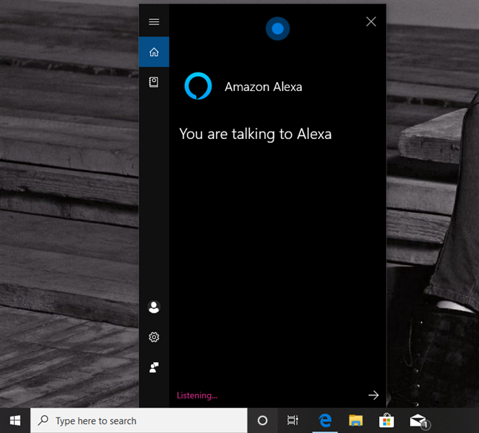
Task: Click the submit arrow next to Listening
Action: (373, 395)
